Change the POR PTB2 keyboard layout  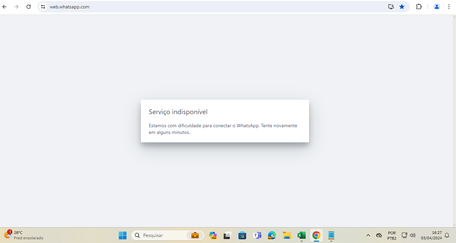click(392, 235)
